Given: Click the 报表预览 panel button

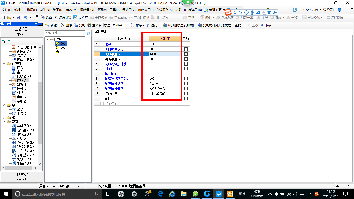Looking at the screenshot, I should (21, 180).
